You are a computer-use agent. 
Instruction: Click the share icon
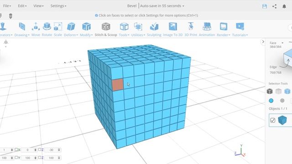[274, 6]
